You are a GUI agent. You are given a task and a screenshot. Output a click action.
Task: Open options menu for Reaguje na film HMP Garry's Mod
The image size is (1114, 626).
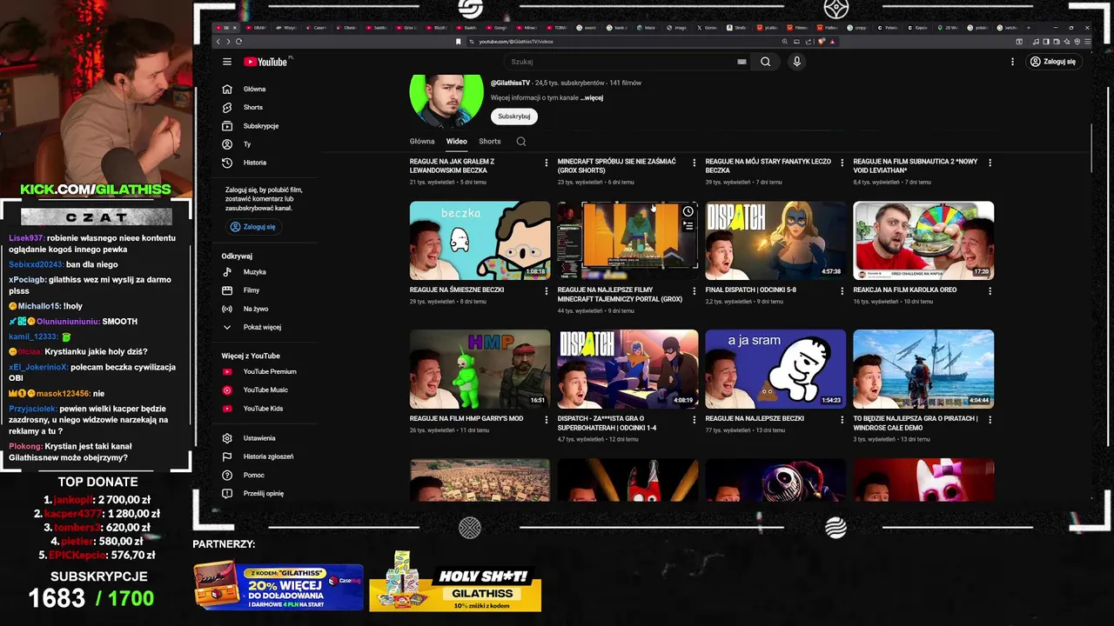click(x=547, y=420)
